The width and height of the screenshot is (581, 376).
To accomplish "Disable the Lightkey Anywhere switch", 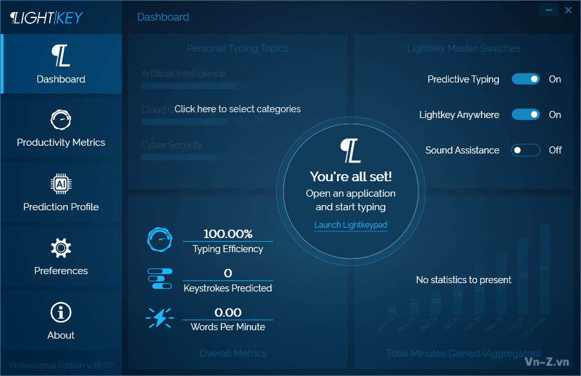I will (x=525, y=115).
